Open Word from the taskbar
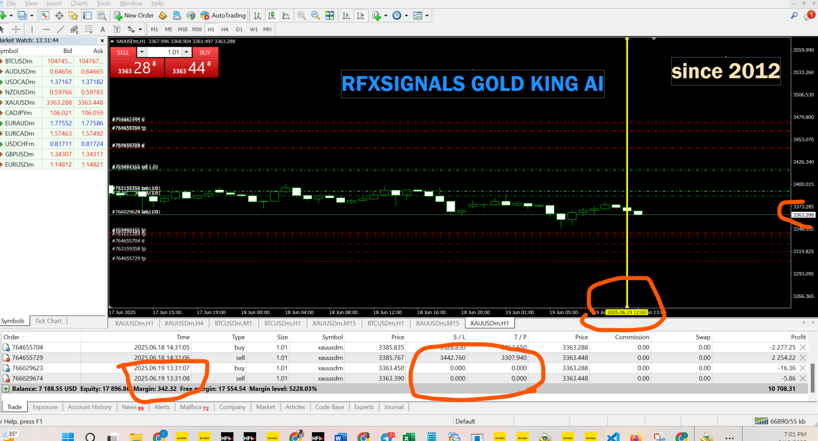The image size is (818, 441). [340, 437]
